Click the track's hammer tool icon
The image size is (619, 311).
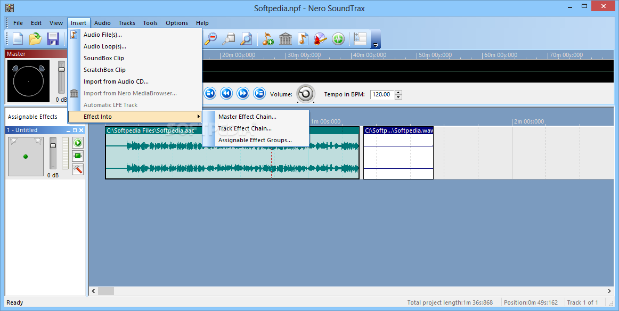(x=78, y=169)
